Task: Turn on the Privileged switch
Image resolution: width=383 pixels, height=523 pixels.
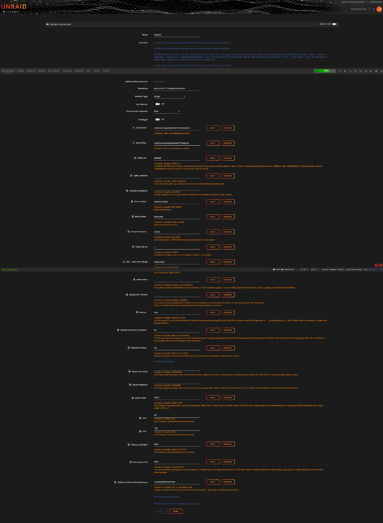Action: coord(157,119)
